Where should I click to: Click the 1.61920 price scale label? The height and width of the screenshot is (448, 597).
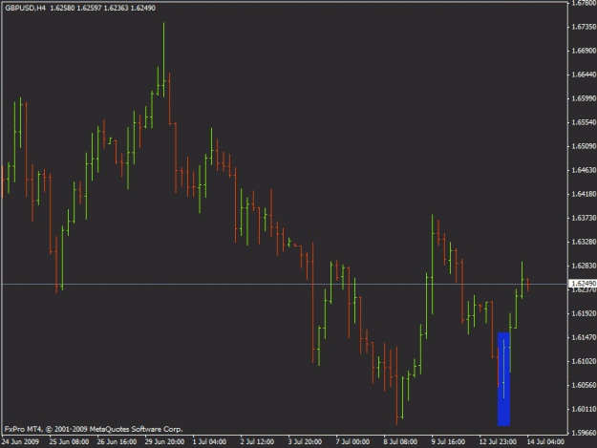(x=584, y=313)
